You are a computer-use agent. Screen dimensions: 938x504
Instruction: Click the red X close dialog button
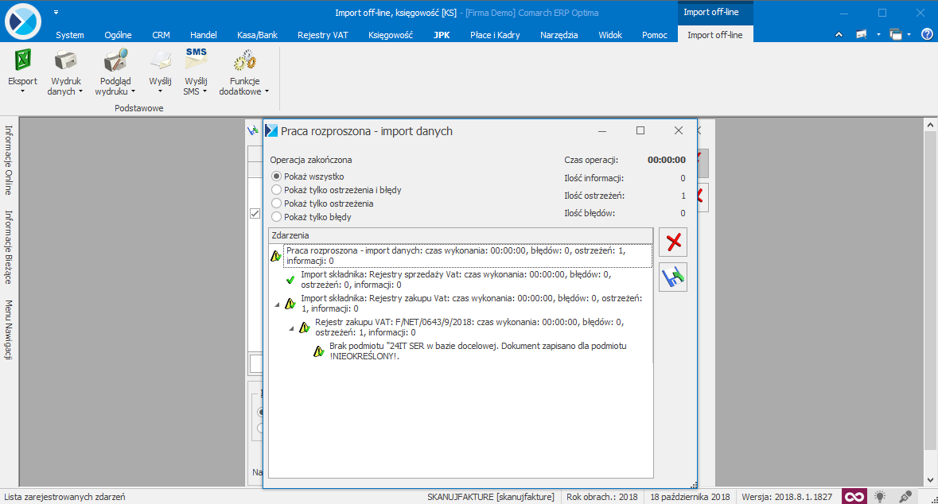coord(674,242)
